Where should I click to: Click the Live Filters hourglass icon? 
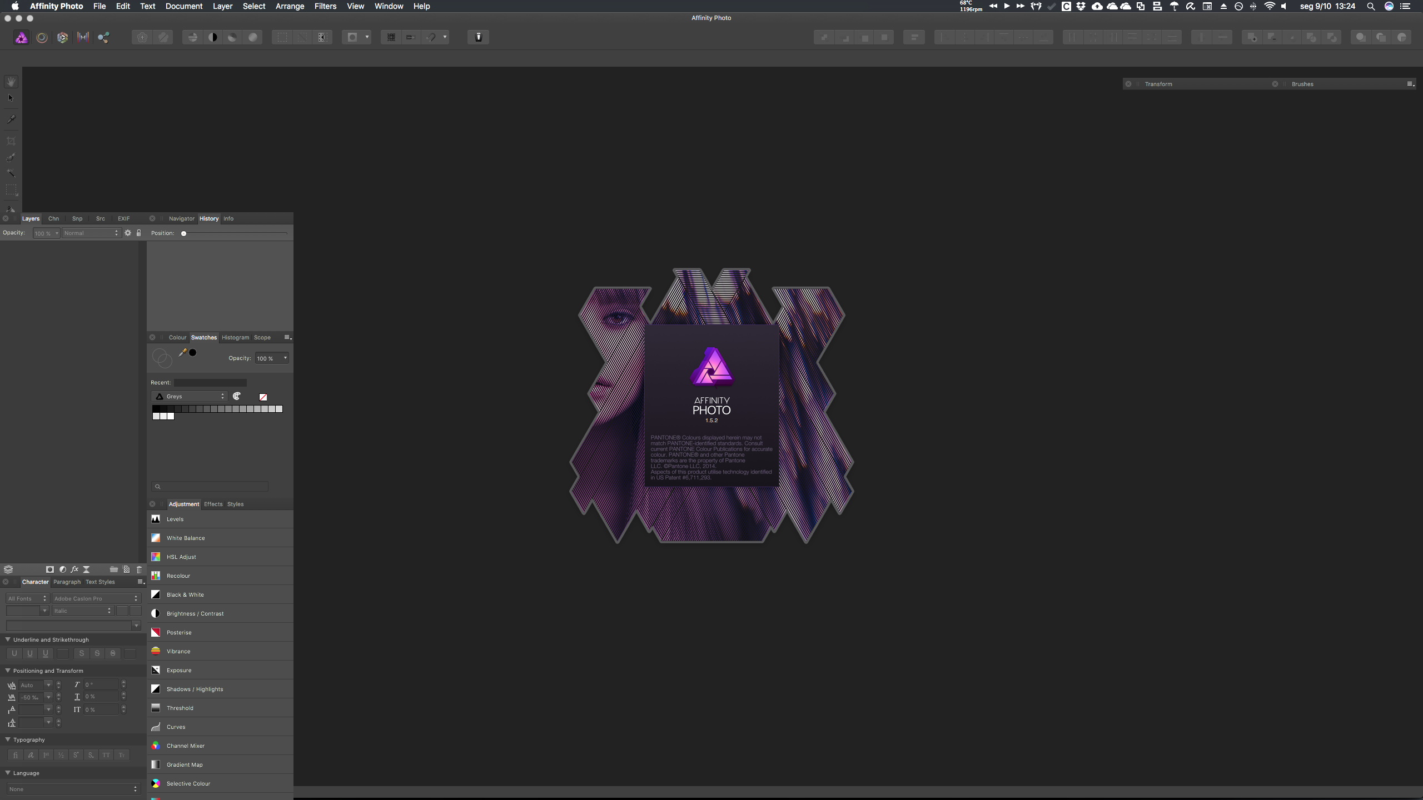tap(86, 569)
